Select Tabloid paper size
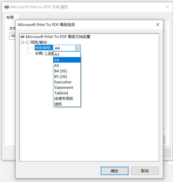This screenshot has width=173, height=182. click(67, 93)
